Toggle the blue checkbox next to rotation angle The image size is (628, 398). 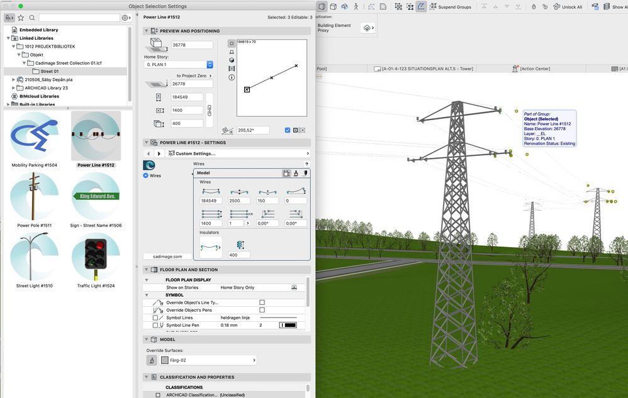tap(288, 130)
